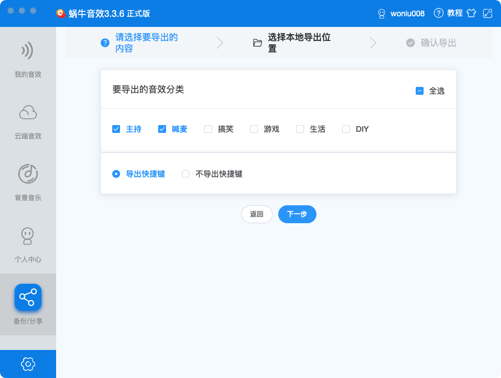Uncheck the 主持 category checkbox
The width and height of the screenshot is (501, 378).
pos(116,129)
